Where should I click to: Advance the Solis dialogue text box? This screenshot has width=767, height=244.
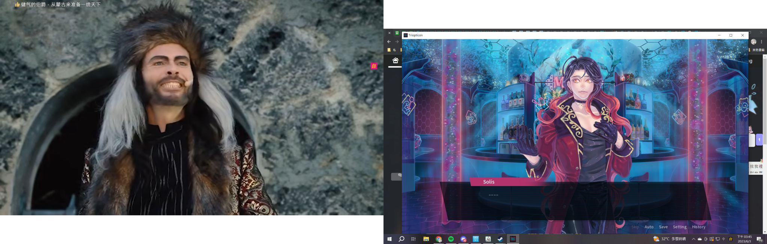pyautogui.click(x=575, y=202)
